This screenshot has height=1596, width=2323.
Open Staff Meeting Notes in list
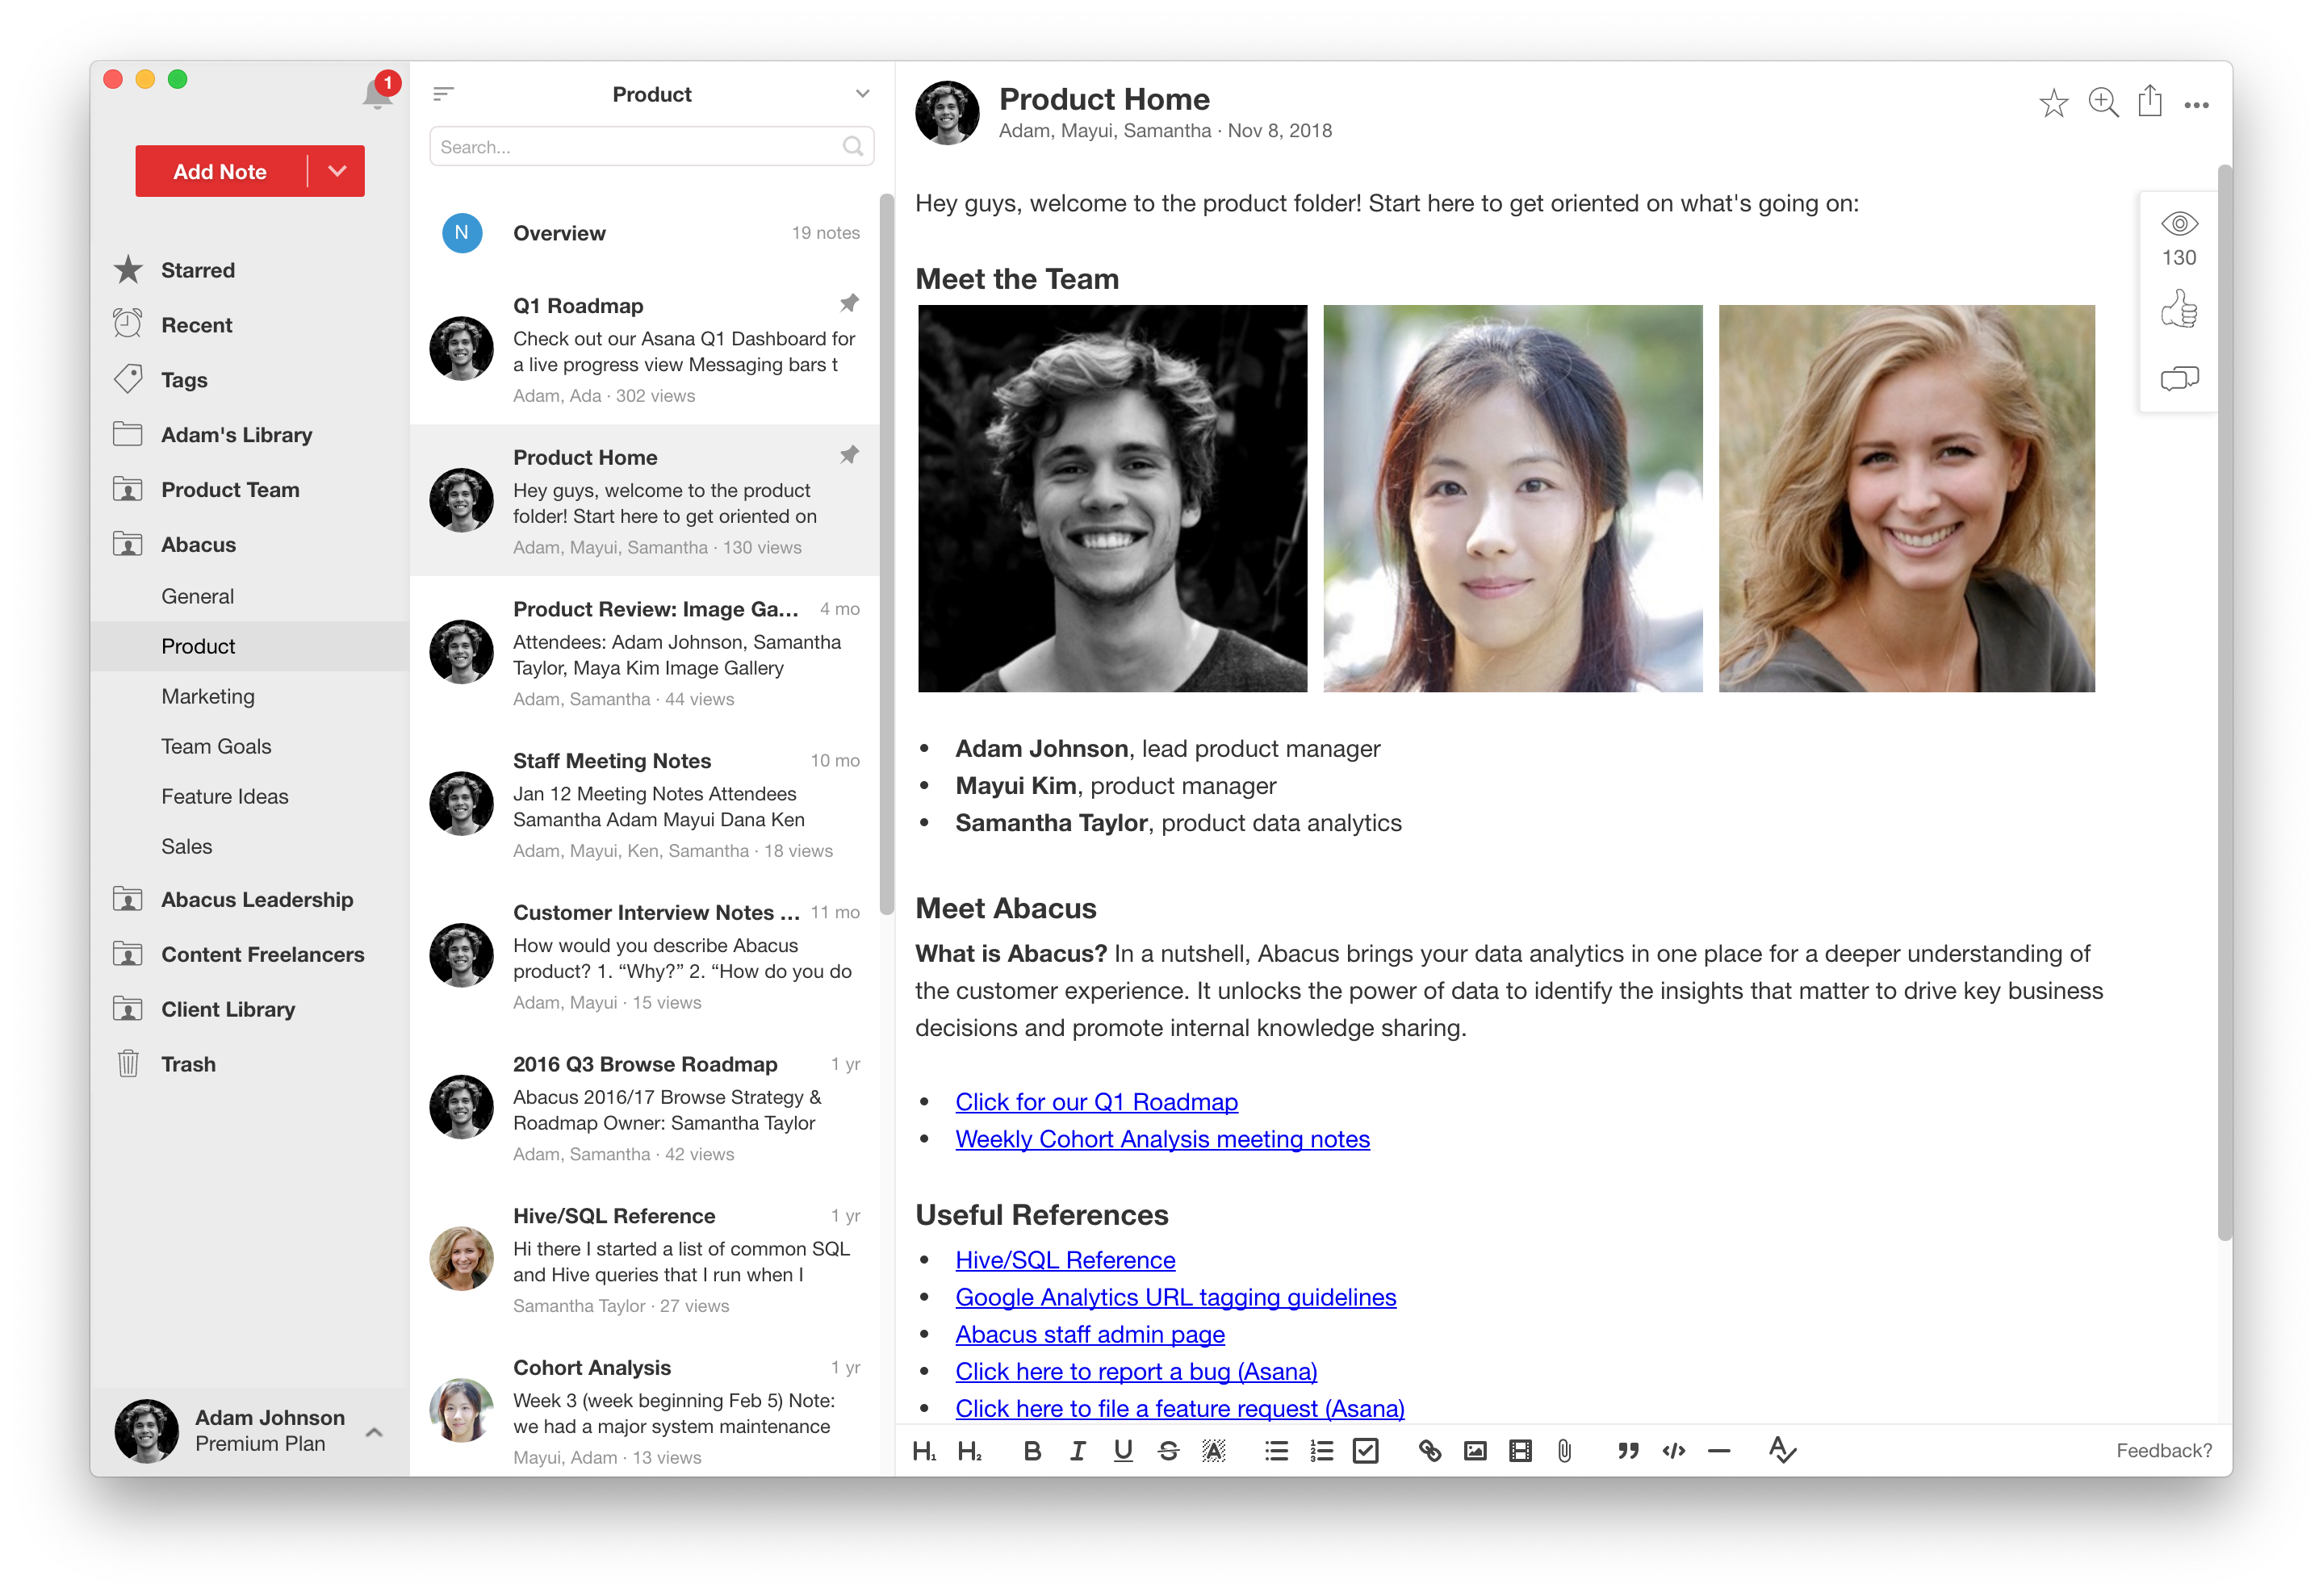(644, 805)
